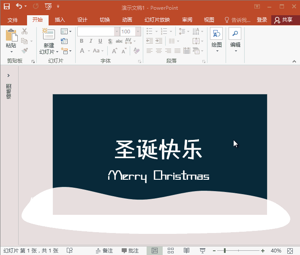Start Slide Show from status bar icon
300x255 pixels.
(202, 251)
